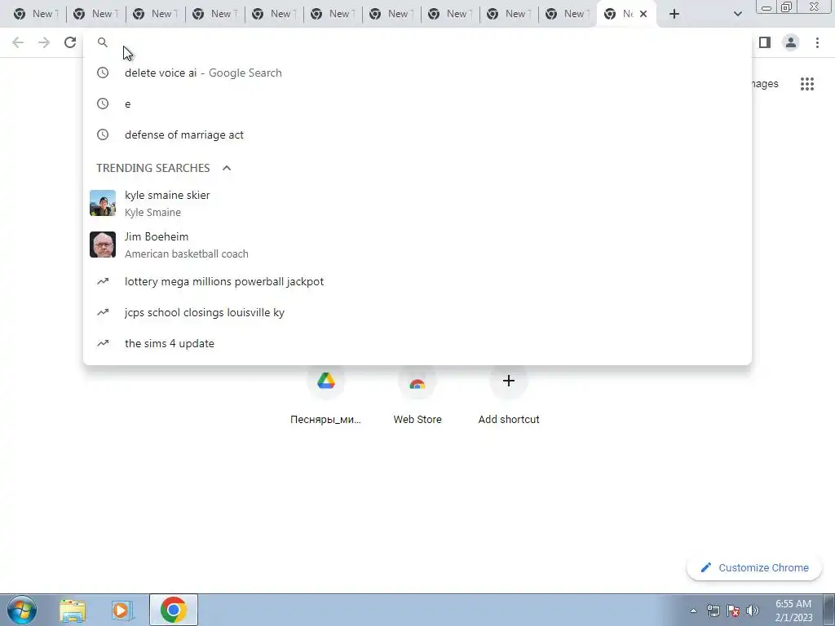
Task: Open the Images link
Action: click(x=764, y=84)
